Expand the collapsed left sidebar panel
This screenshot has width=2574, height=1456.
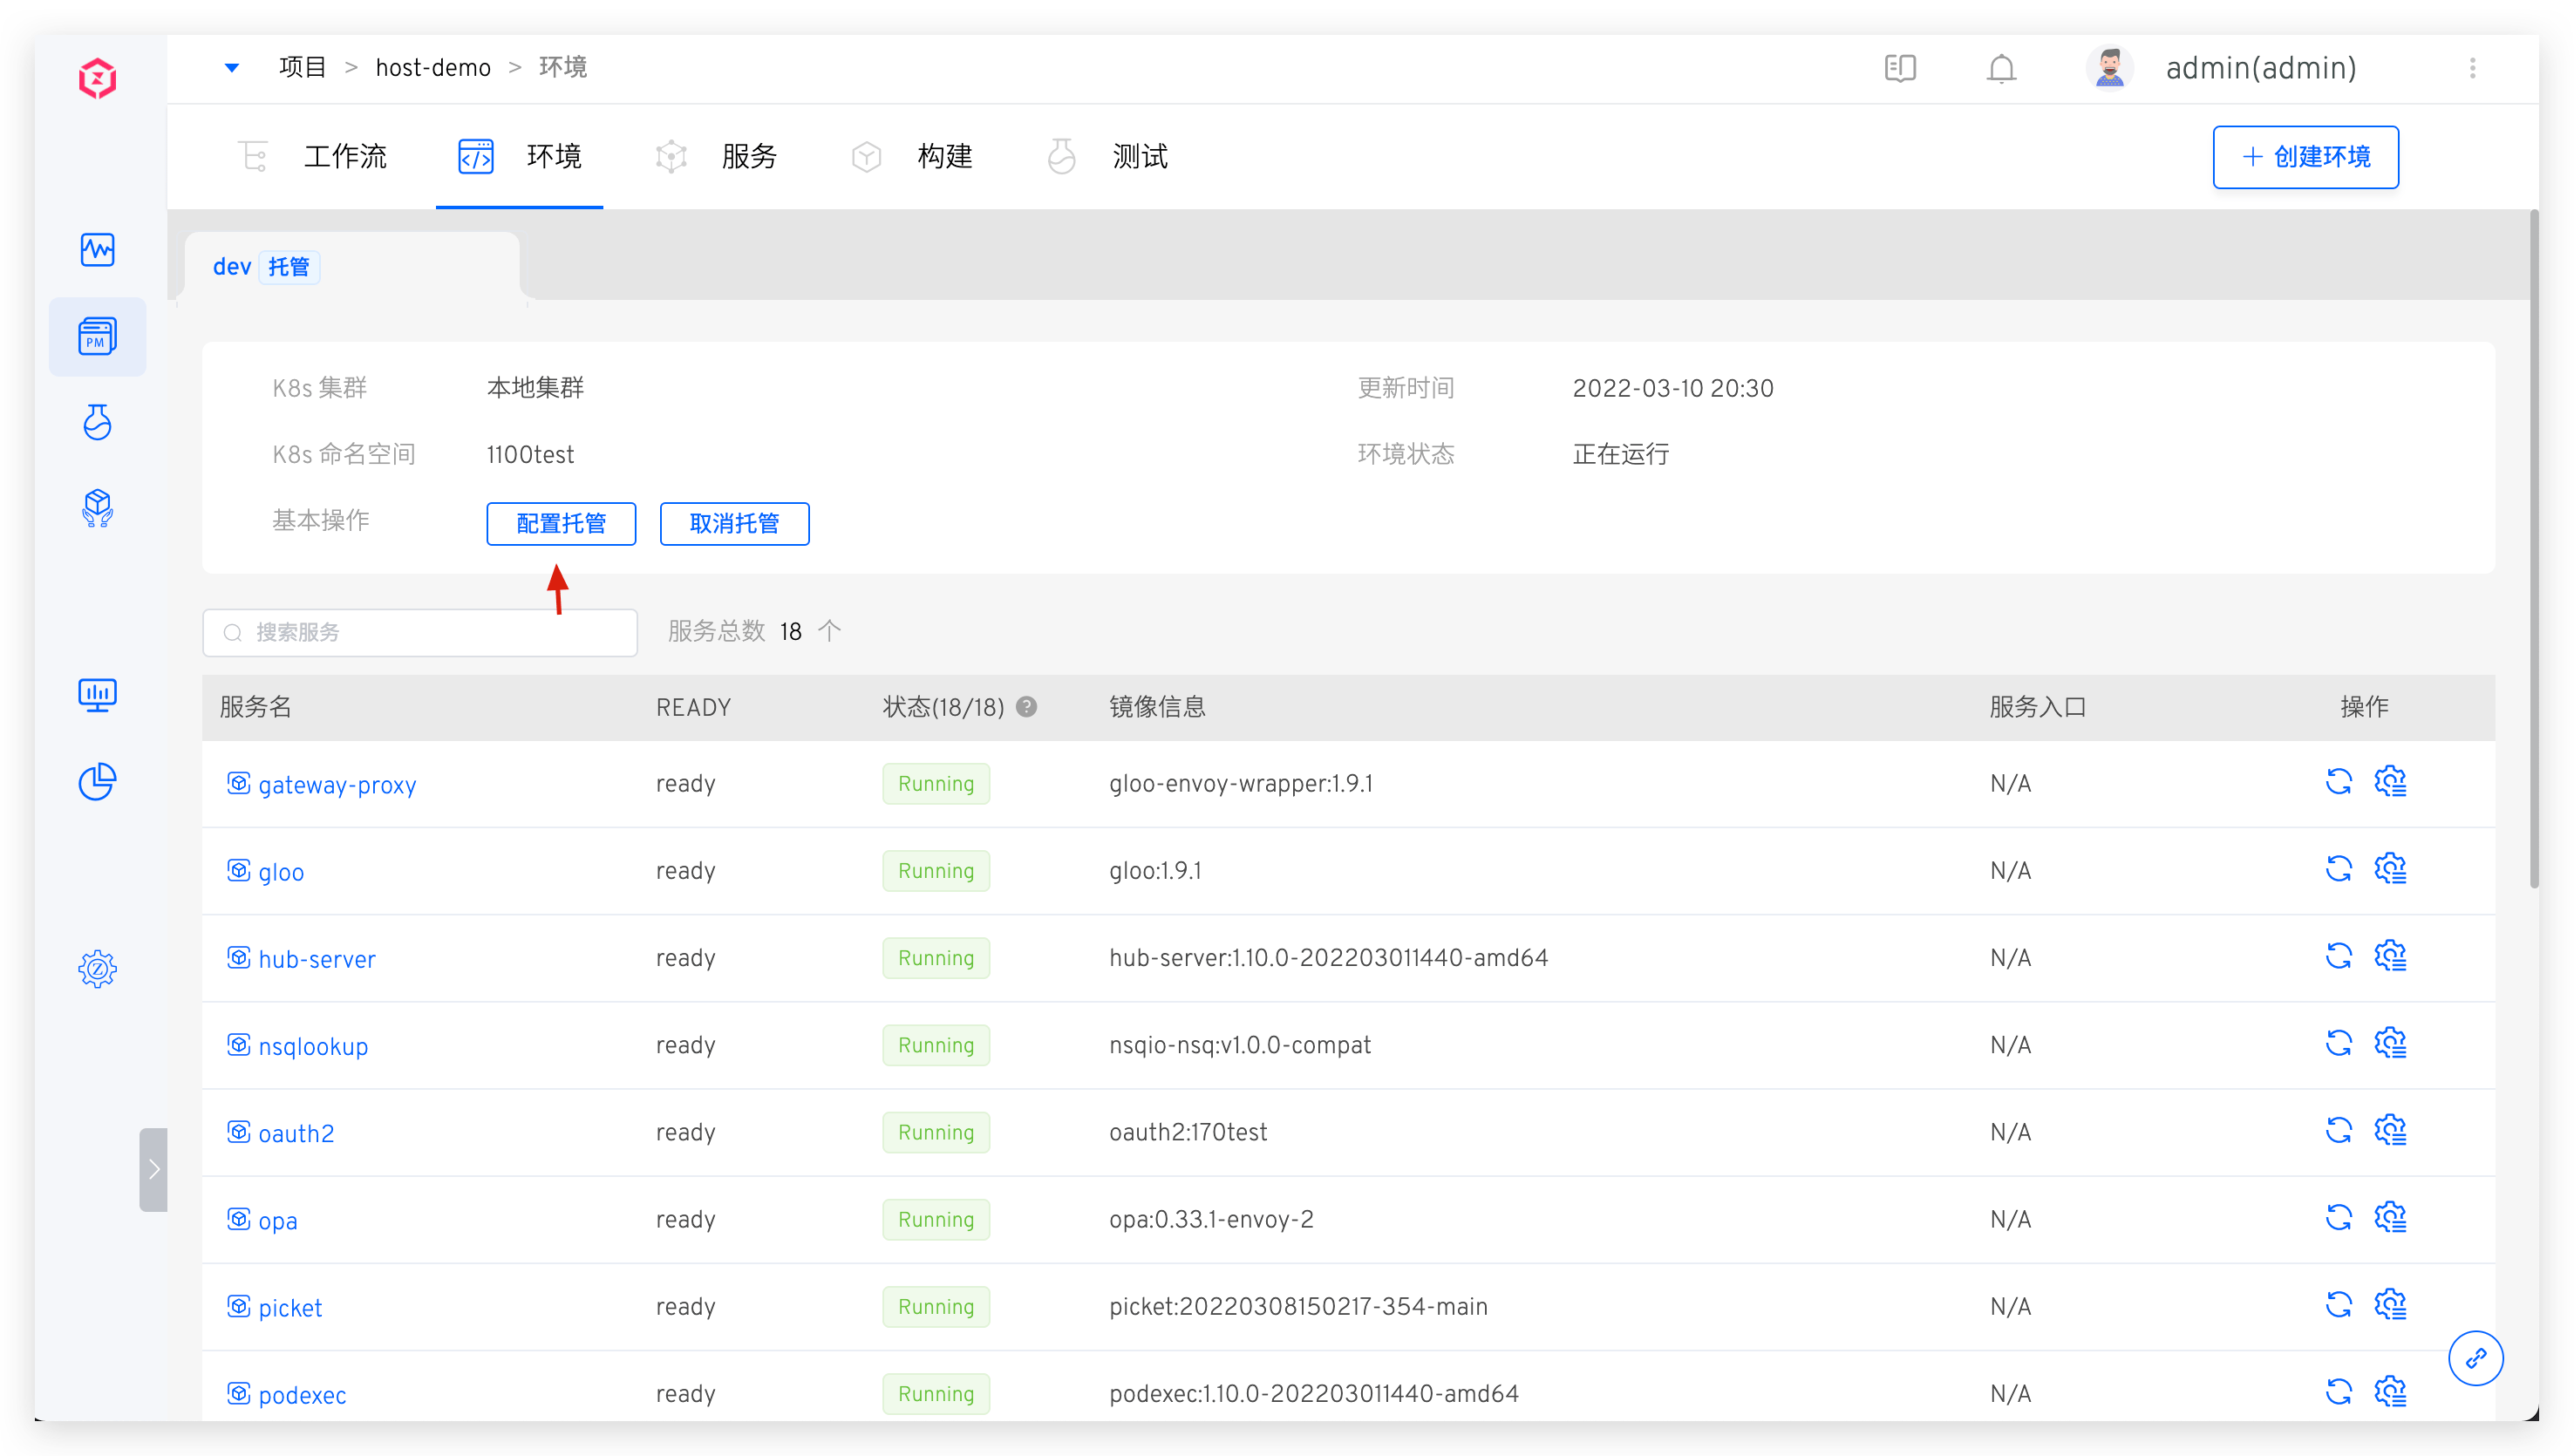click(x=153, y=1169)
